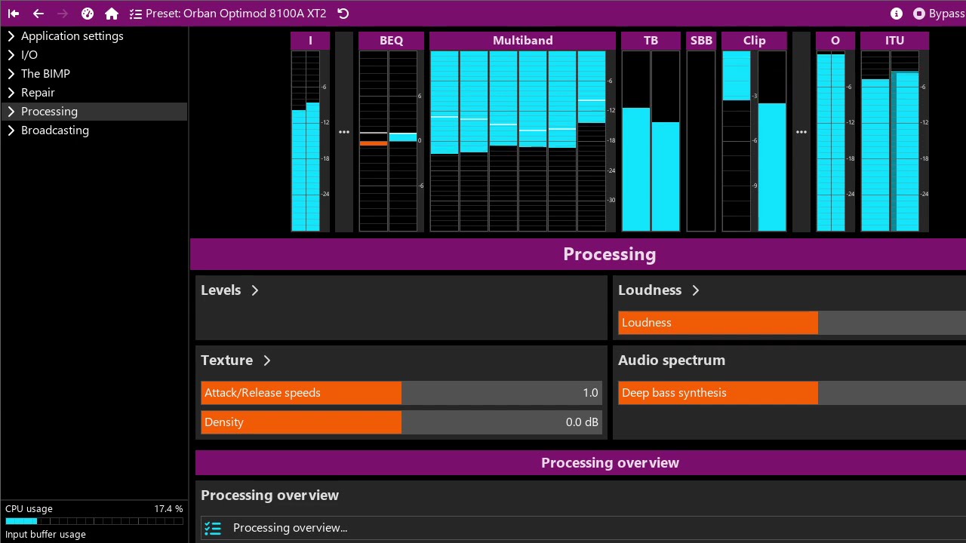966x543 pixels.
Task: Select the BEQ meter header
Action: click(391, 41)
